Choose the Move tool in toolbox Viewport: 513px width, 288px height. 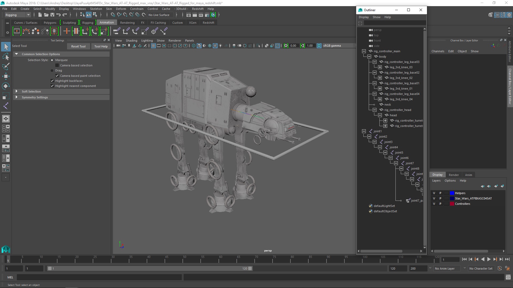click(6, 76)
